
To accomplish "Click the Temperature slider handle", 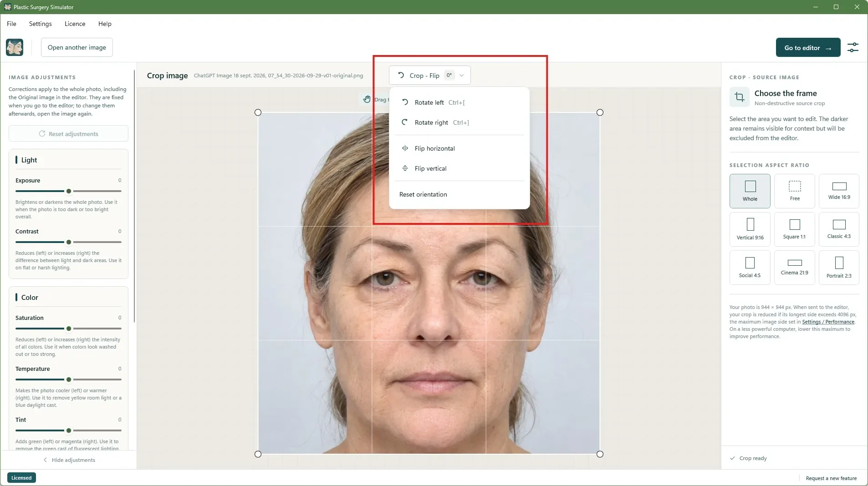I will tap(69, 380).
